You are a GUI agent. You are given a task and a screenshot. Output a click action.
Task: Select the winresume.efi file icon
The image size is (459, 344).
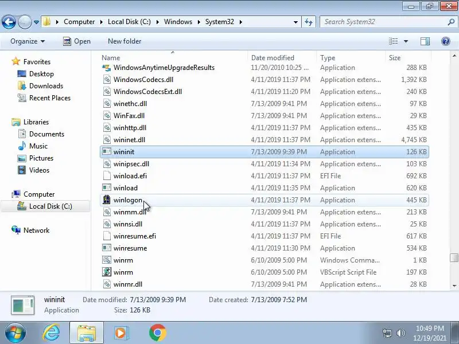[107, 236]
